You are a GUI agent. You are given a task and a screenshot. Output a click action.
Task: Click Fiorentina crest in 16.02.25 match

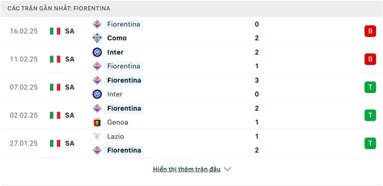coord(97,24)
